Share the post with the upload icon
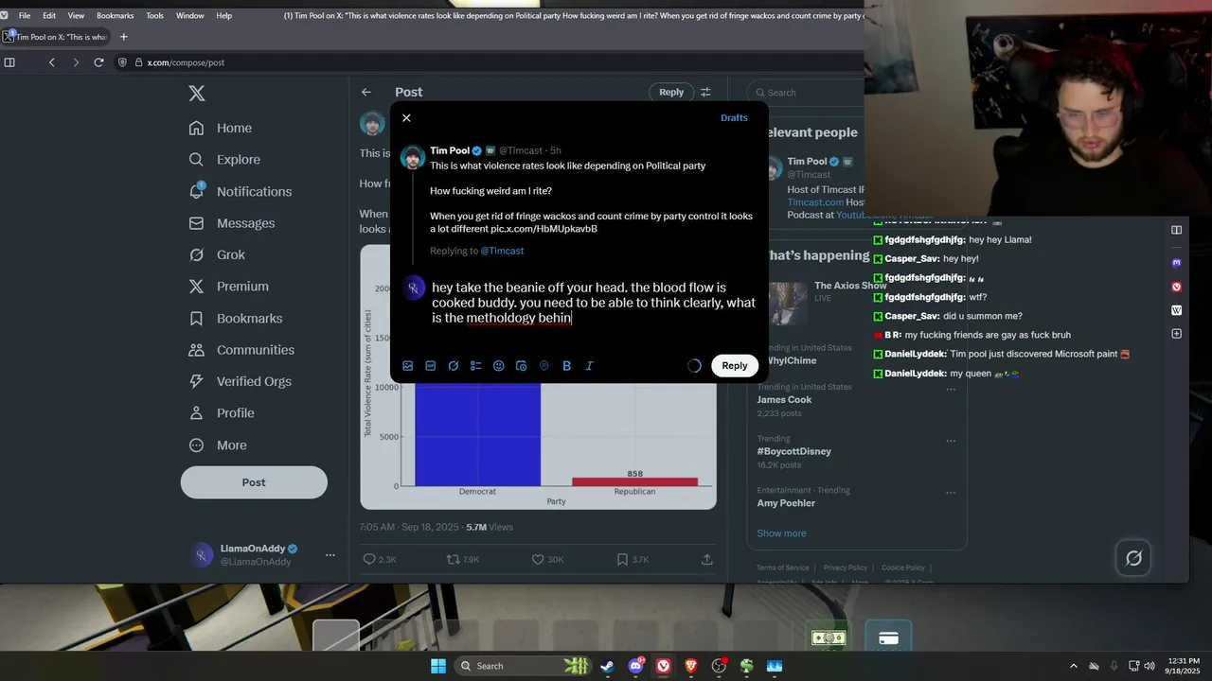Screen dimensions: 1212x681 706,560
